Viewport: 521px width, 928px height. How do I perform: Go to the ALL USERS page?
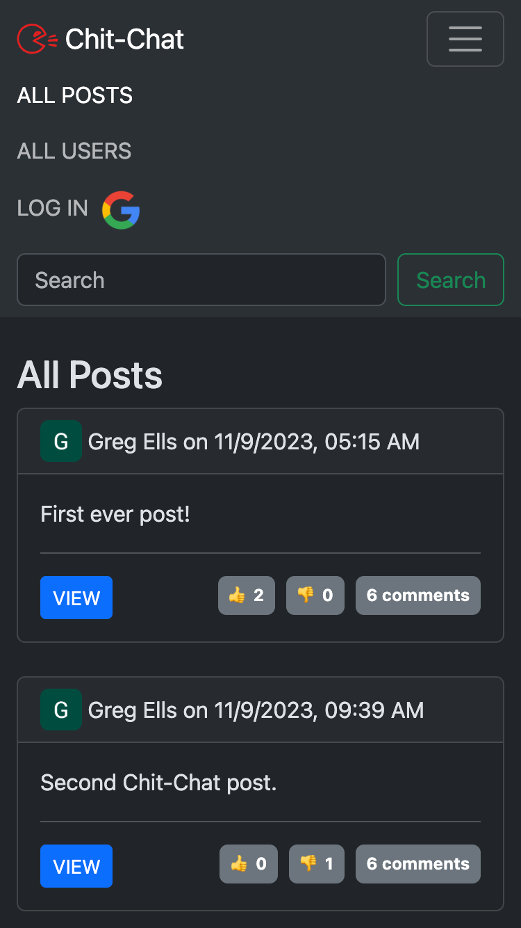pos(74,151)
